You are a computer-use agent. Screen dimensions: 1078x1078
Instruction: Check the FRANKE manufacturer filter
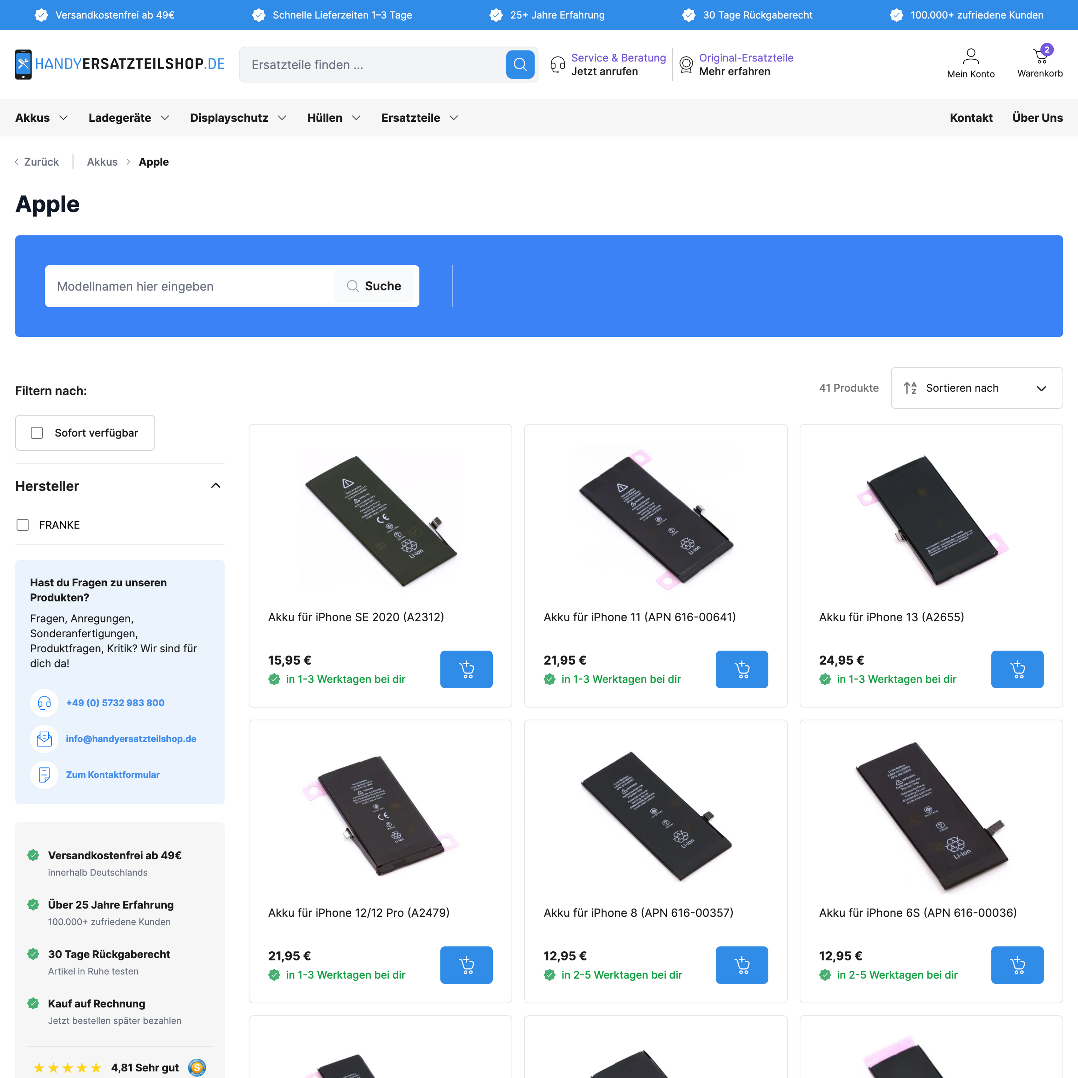[x=22, y=525]
